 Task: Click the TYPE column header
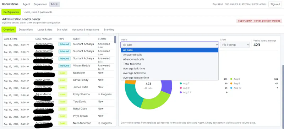click(61, 39)
